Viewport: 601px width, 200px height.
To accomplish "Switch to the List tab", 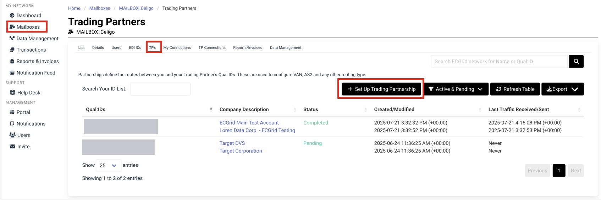I will coord(81,47).
